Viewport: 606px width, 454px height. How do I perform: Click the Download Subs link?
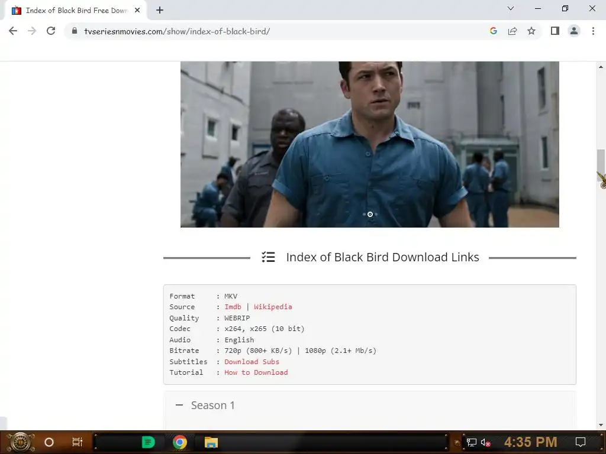(x=252, y=362)
